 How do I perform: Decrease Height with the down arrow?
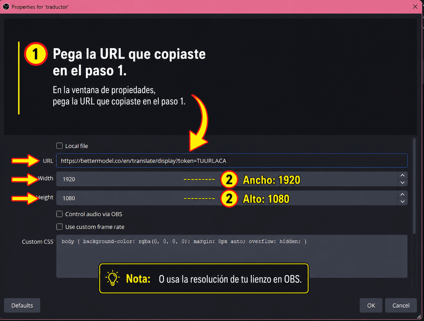402,202
